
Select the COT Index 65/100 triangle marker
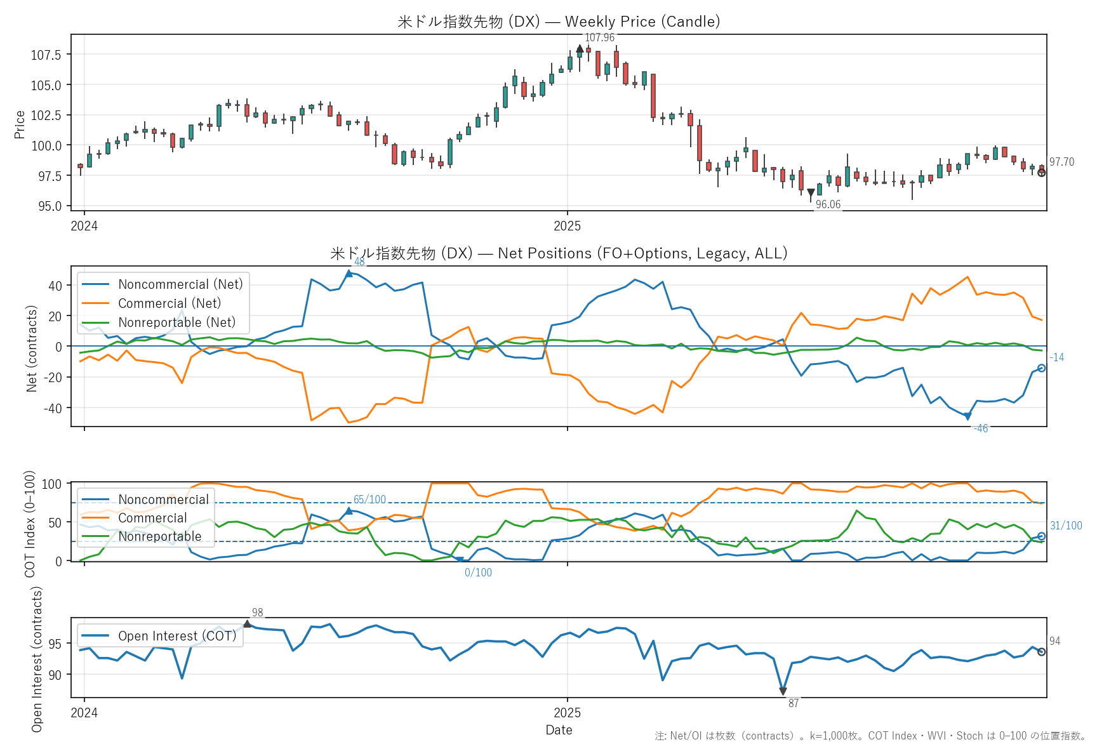(x=349, y=511)
